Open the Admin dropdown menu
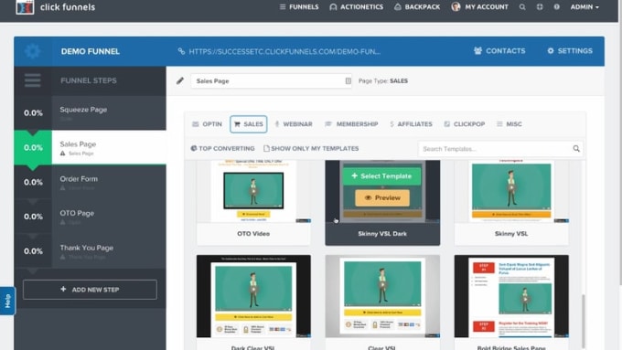The width and height of the screenshot is (622, 350). coord(584,6)
